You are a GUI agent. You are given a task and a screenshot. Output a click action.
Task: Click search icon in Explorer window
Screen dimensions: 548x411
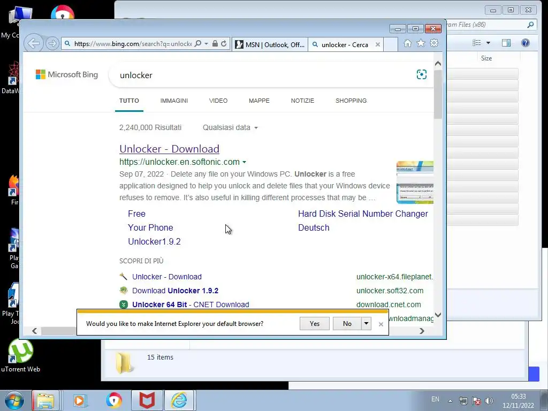[x=530, y=25]
